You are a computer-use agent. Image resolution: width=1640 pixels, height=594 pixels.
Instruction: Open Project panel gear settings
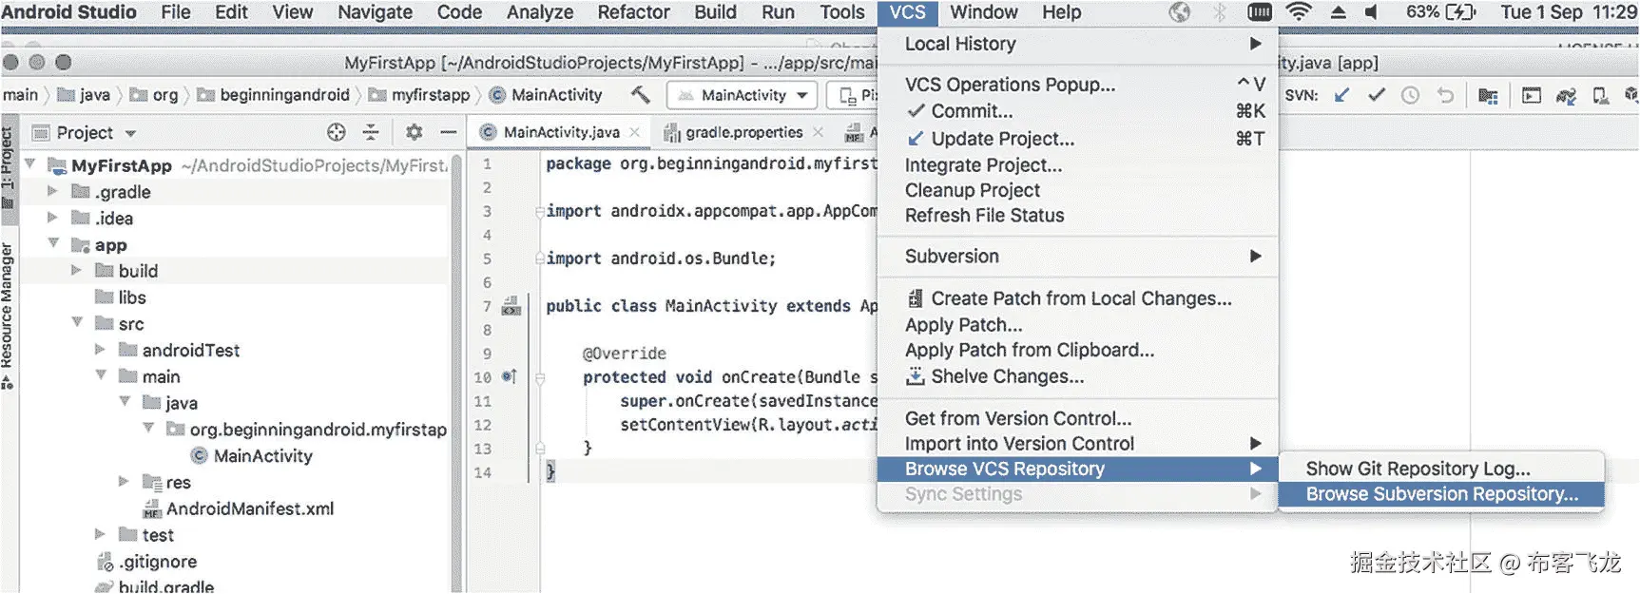tap(414, 132)
